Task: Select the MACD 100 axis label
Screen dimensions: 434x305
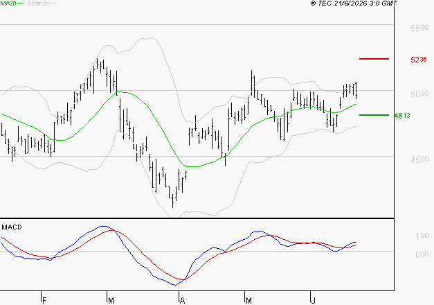Action: [x=422, y=236]
